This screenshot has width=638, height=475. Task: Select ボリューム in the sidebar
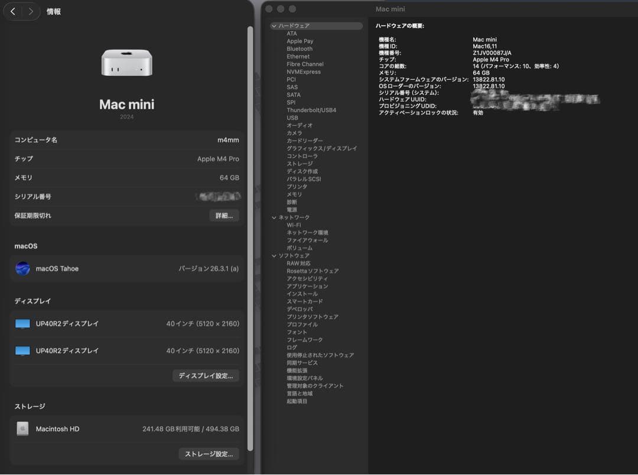coord(300,248)
